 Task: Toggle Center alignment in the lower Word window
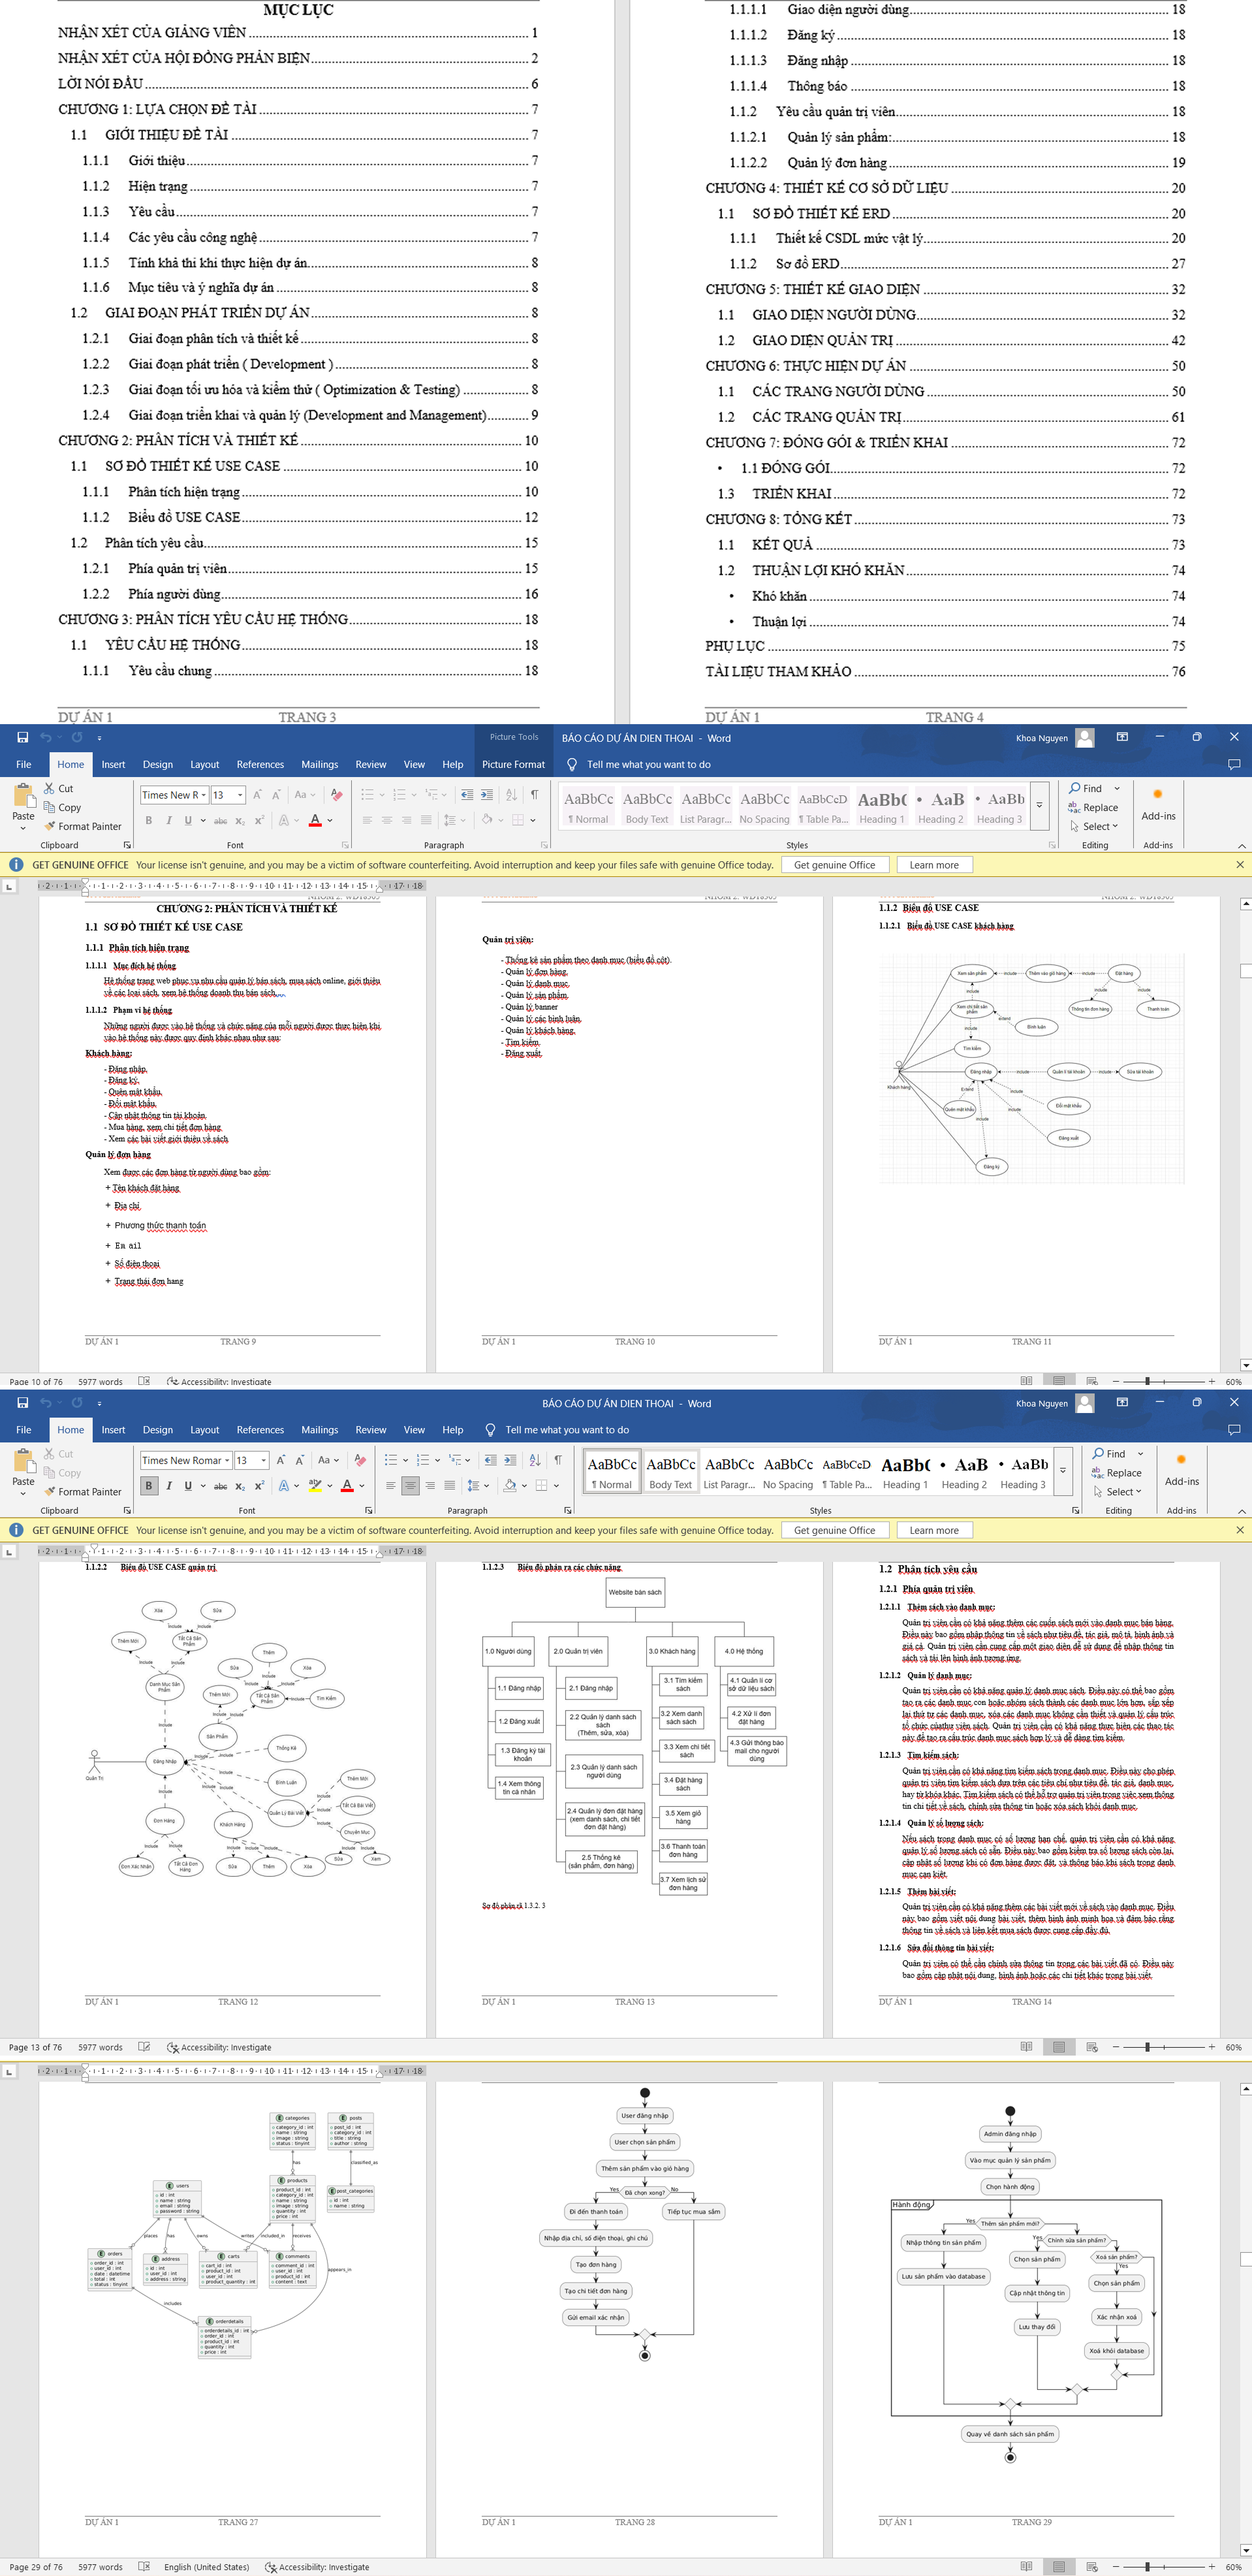click(x=410, y=1485)
